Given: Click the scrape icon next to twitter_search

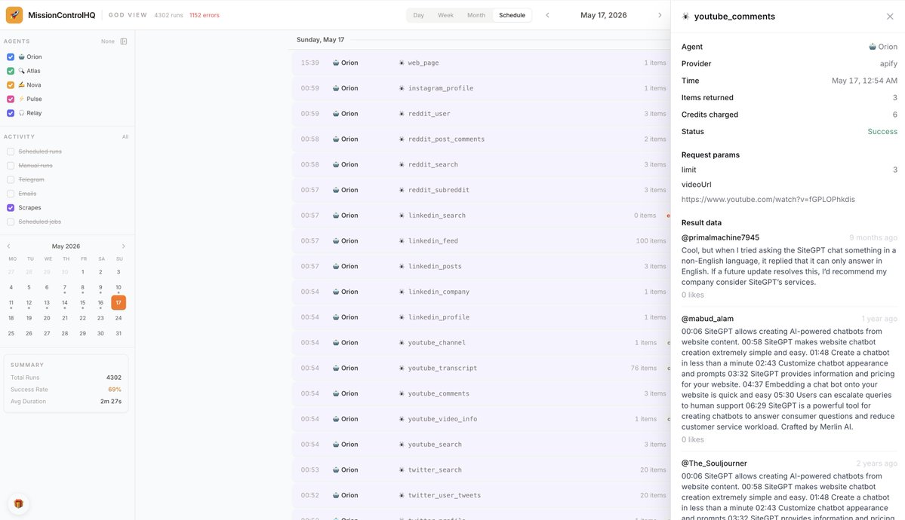Looking at the screenshot, I should pos(402,470).
